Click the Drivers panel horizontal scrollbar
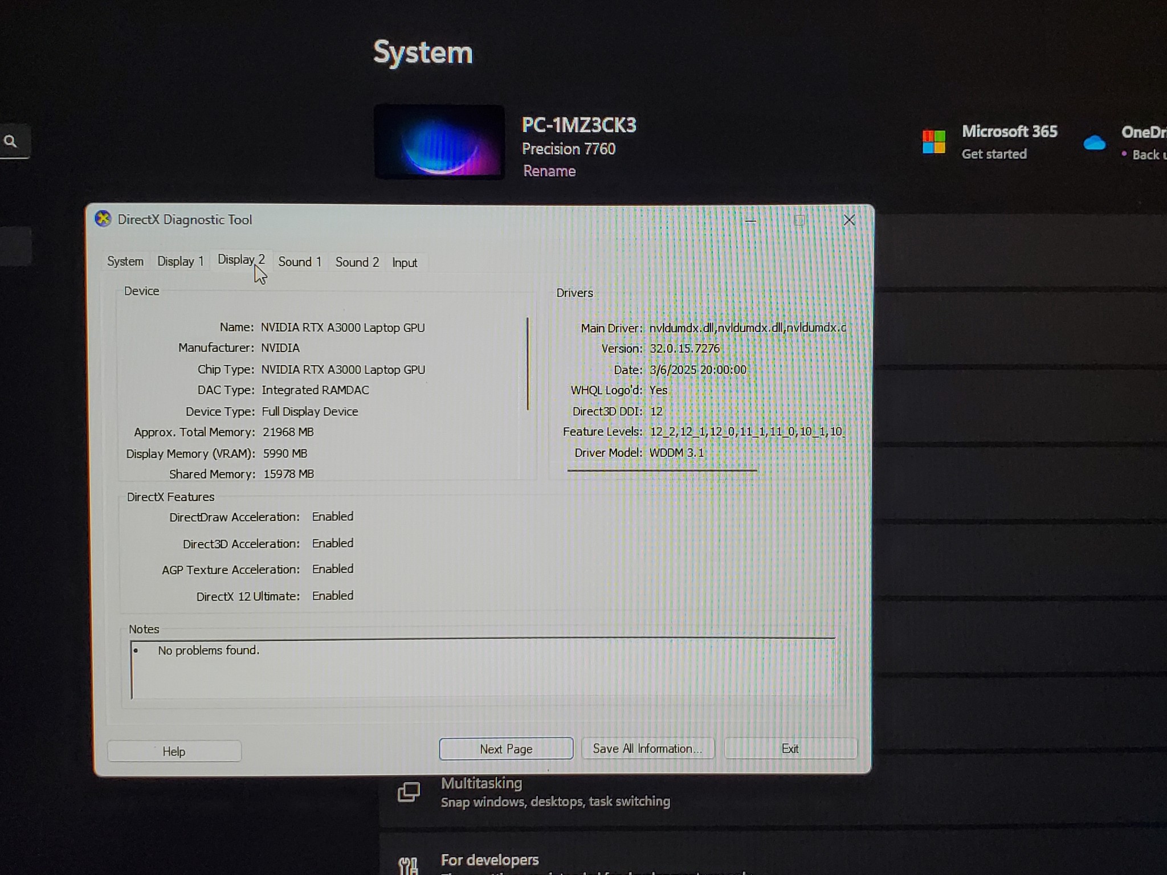The image size is (1167, 875). click(x=662, y=471)
